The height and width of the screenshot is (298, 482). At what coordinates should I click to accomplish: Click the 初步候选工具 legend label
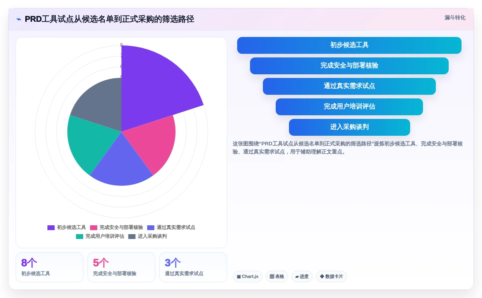[71, 228]
